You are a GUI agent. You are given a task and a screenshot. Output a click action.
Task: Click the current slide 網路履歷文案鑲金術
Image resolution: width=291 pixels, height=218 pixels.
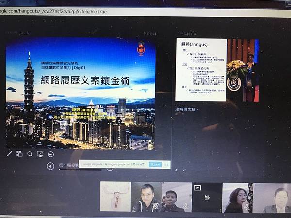[x=80, y=93]
